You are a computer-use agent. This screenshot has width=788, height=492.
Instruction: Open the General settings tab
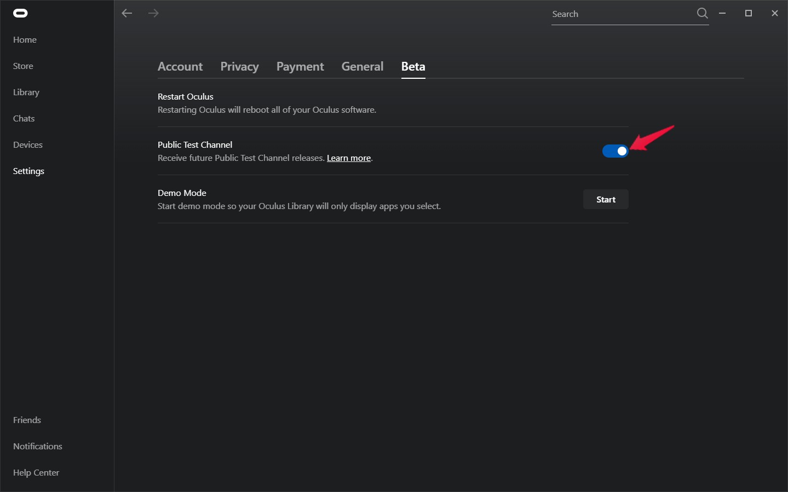(x=362, y=67)
